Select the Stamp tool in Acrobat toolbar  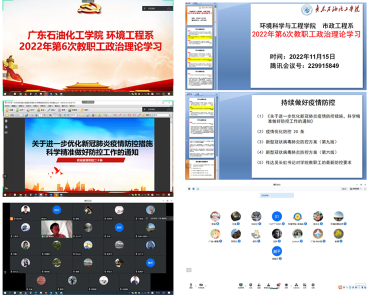(x=93, y=115)
